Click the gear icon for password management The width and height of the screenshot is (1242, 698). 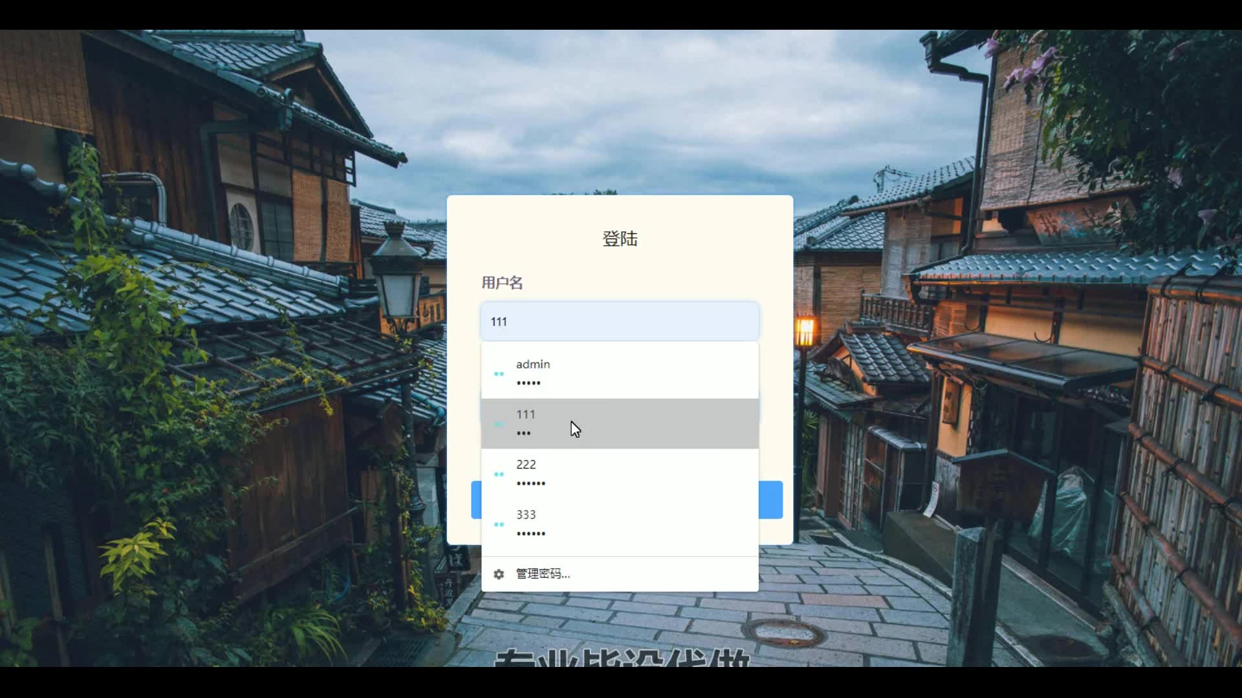click(x=499, y=574)
